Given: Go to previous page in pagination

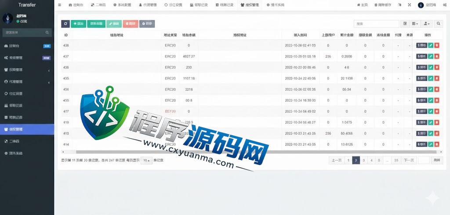Looking at the screenshot, I should [336, 160].
